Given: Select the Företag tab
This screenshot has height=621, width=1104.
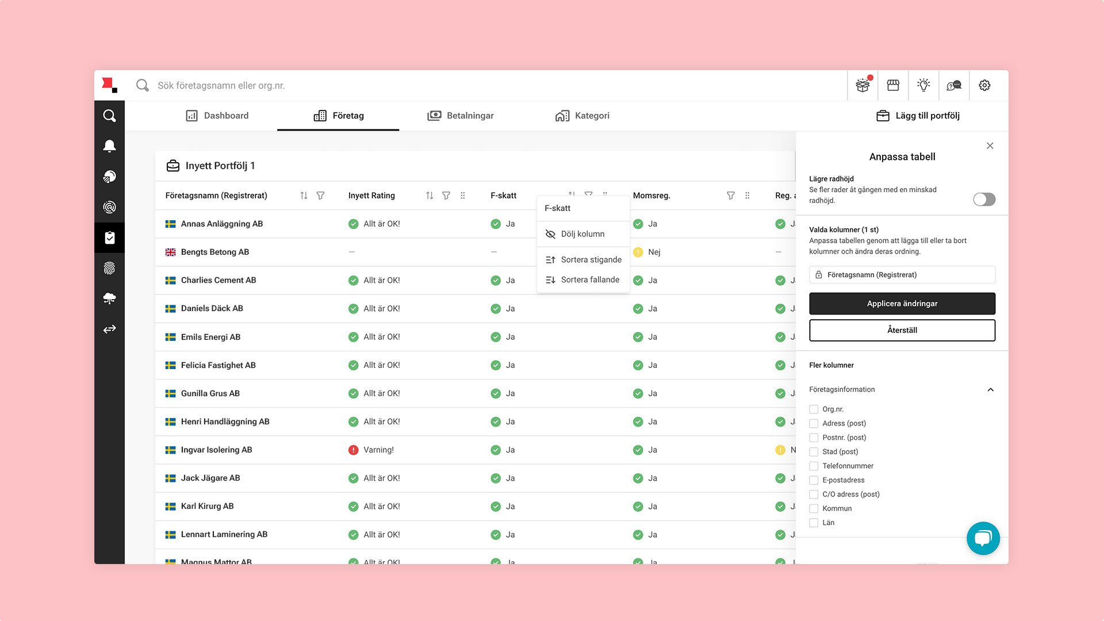Looking at the screenshot, I should [338, 116].
